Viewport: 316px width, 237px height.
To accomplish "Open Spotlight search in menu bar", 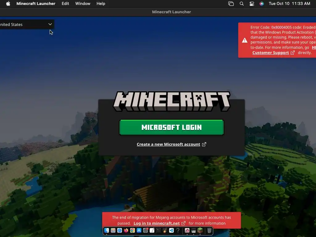I will pyautogui.click(x=241, y=4).
